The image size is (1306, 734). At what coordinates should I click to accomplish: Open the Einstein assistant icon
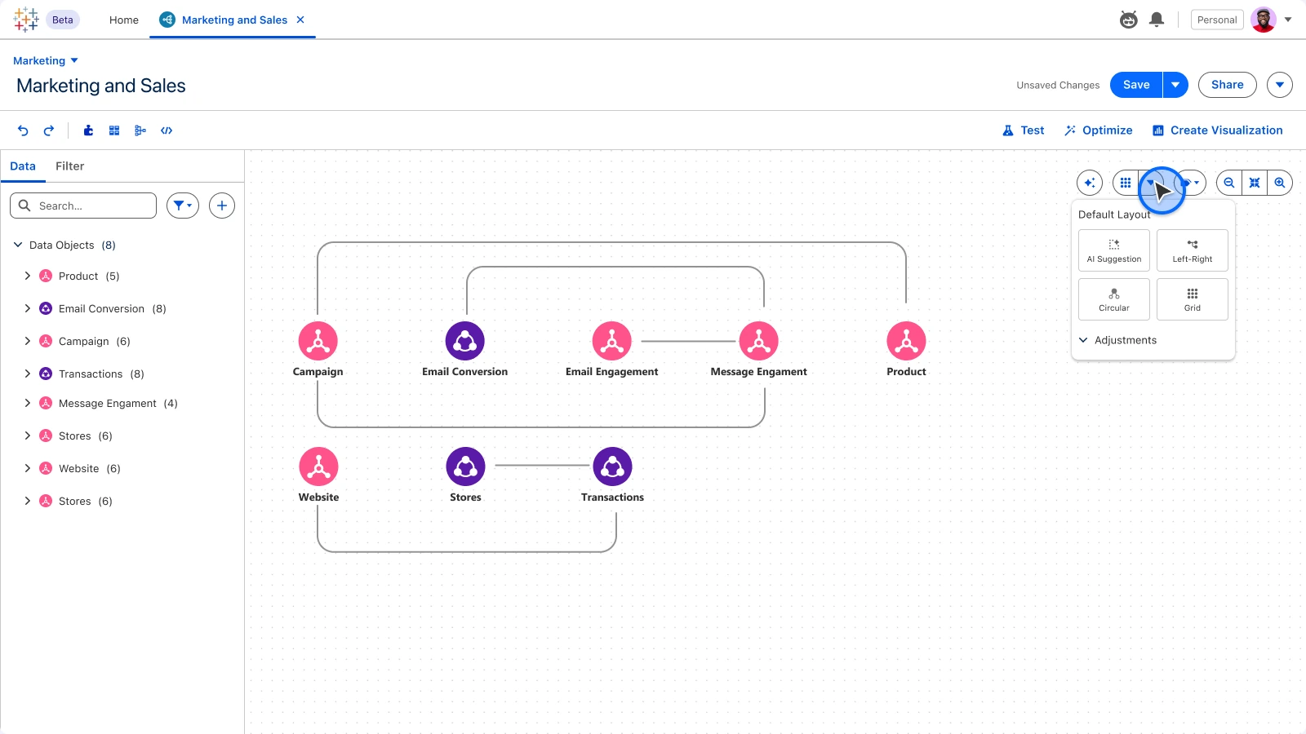pyautogui.click(x=1129, y=20)
